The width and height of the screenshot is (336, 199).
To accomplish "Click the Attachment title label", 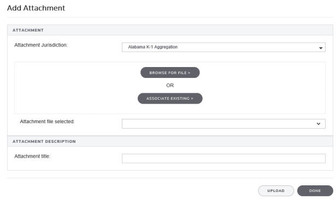I will pos(32,156).
